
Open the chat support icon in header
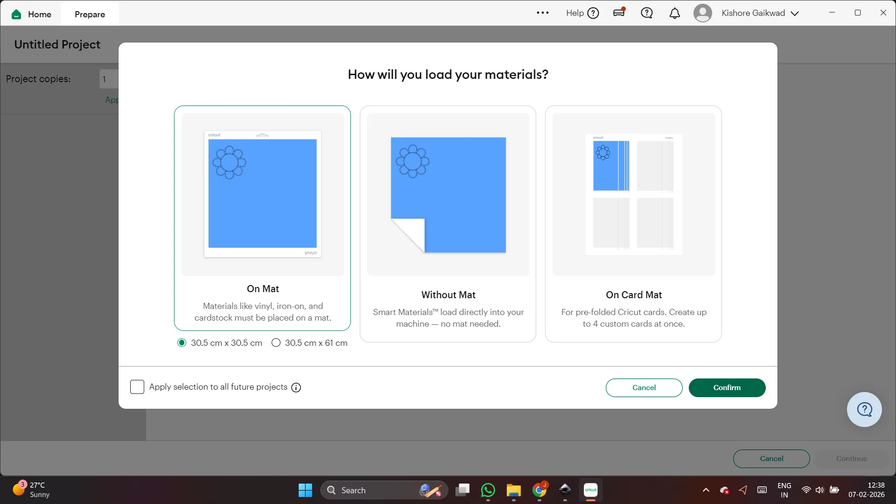coord(646,13)
